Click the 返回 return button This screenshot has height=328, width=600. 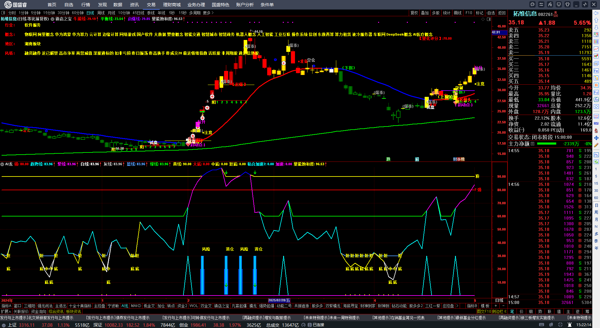tap(502, 13)
